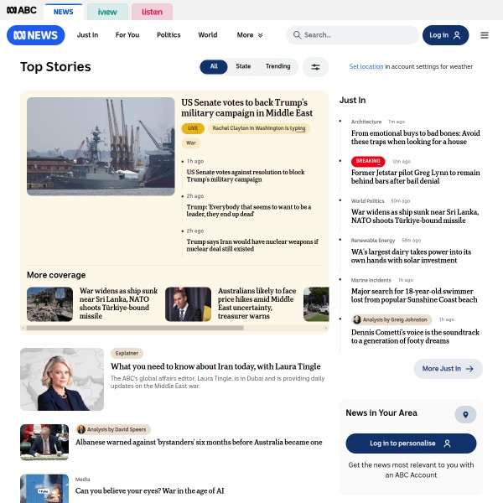Screen dimensions: 503x503
Task: Click the ABC logo in top bar
Action: (21, 12)
